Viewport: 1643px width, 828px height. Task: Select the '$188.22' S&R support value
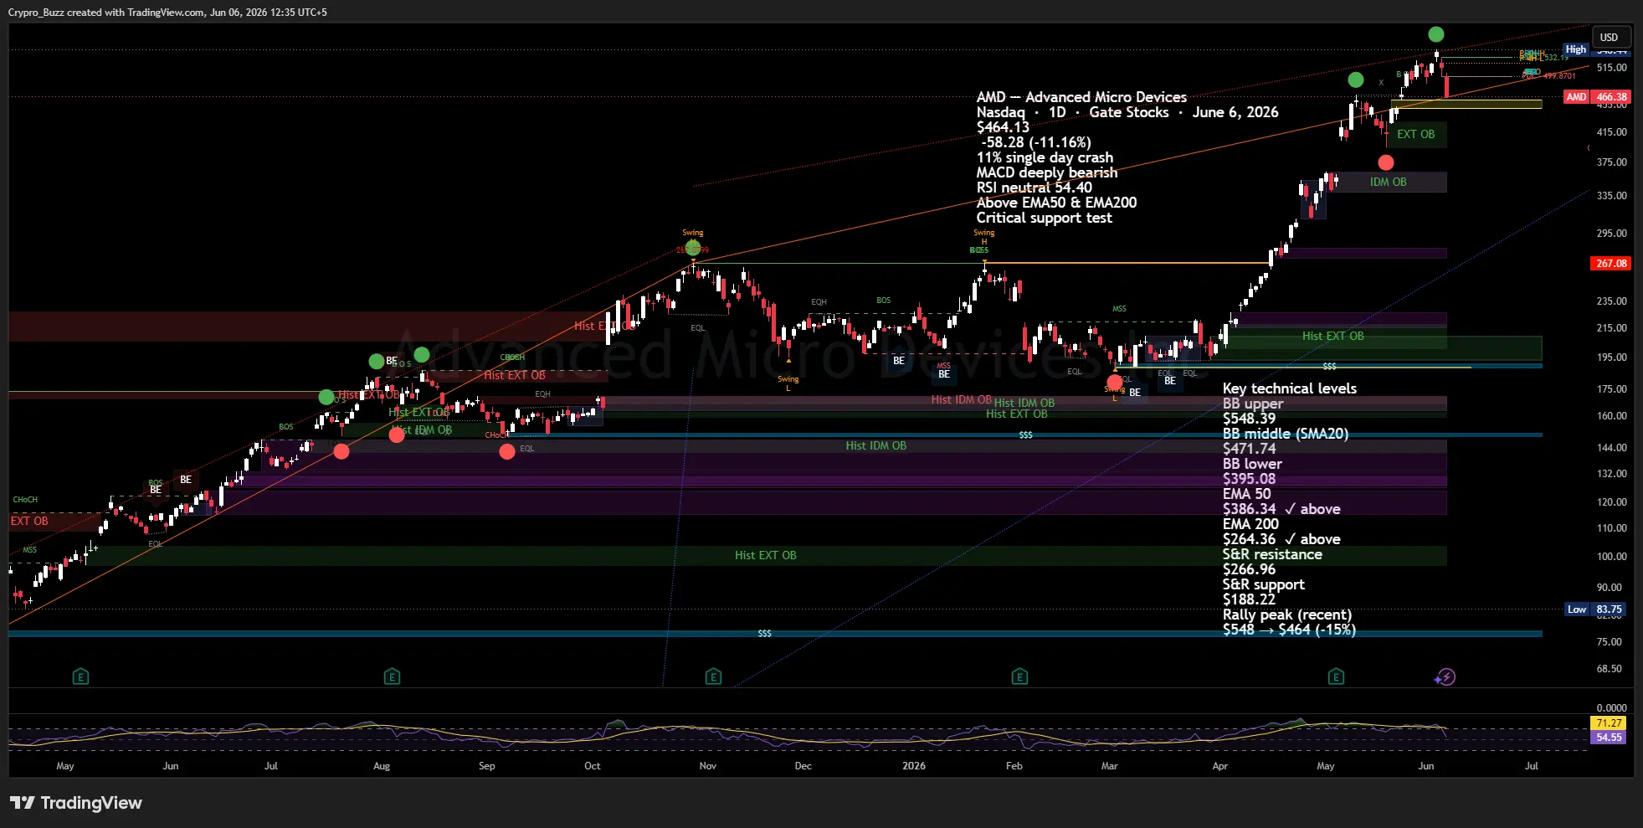coord(1249,599)
